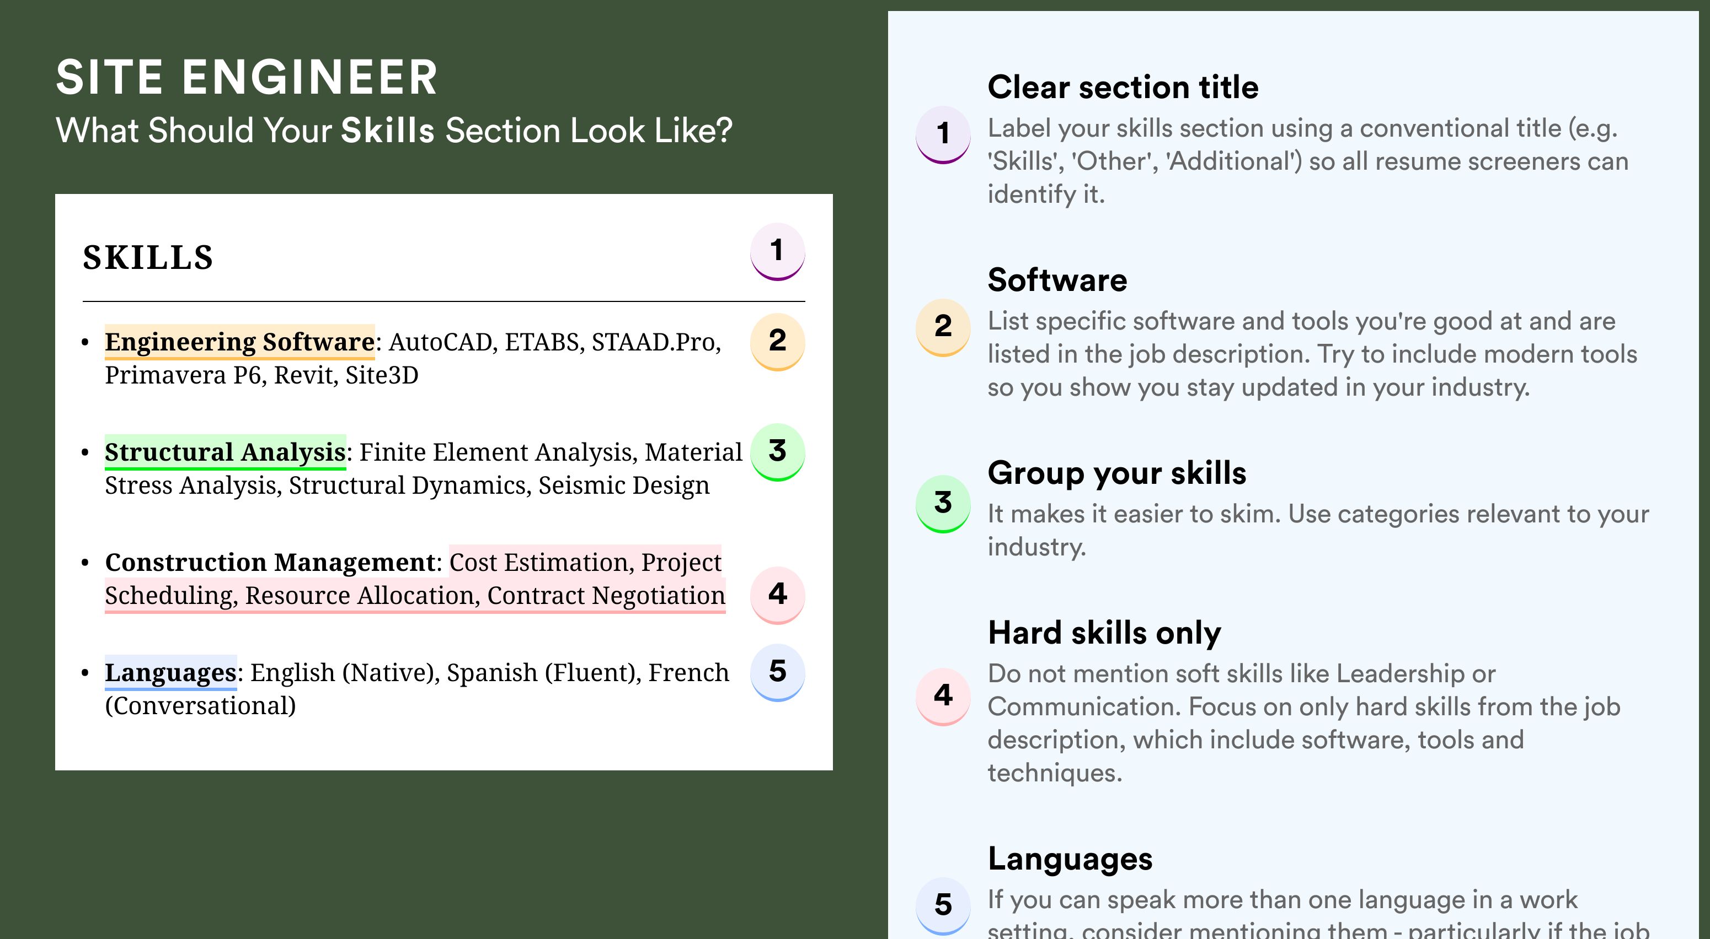The image size is (1710, 939).
Task: Click the Construction Management bold label
Action: (270, 562)
